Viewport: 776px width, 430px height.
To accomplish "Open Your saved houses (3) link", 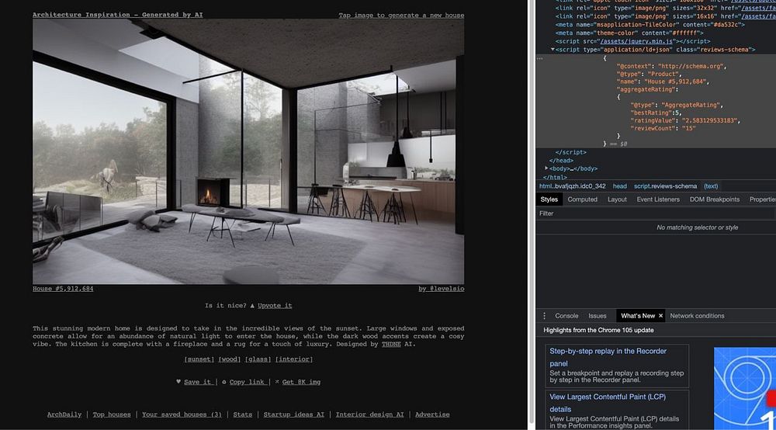I will (182, 414).
